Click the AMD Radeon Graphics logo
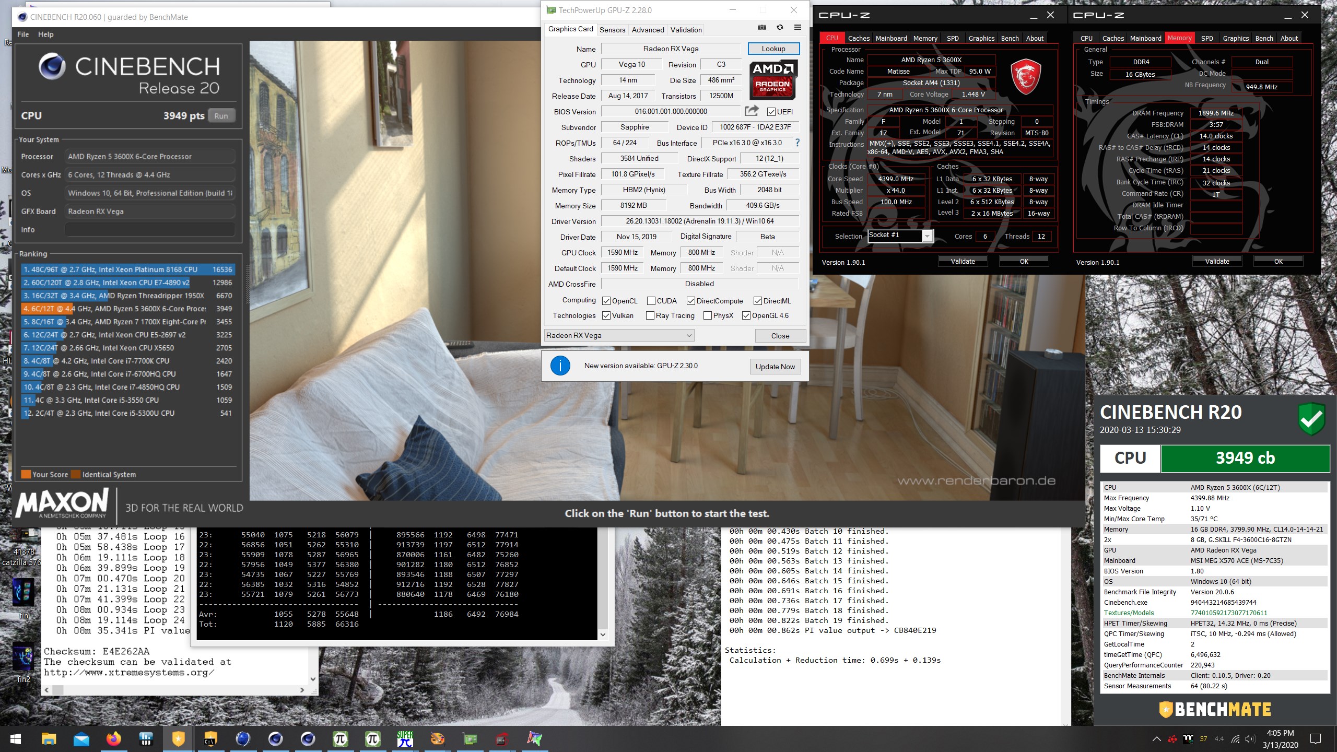This screenshot has height=752, width=1337. click(x=772, y=80)
